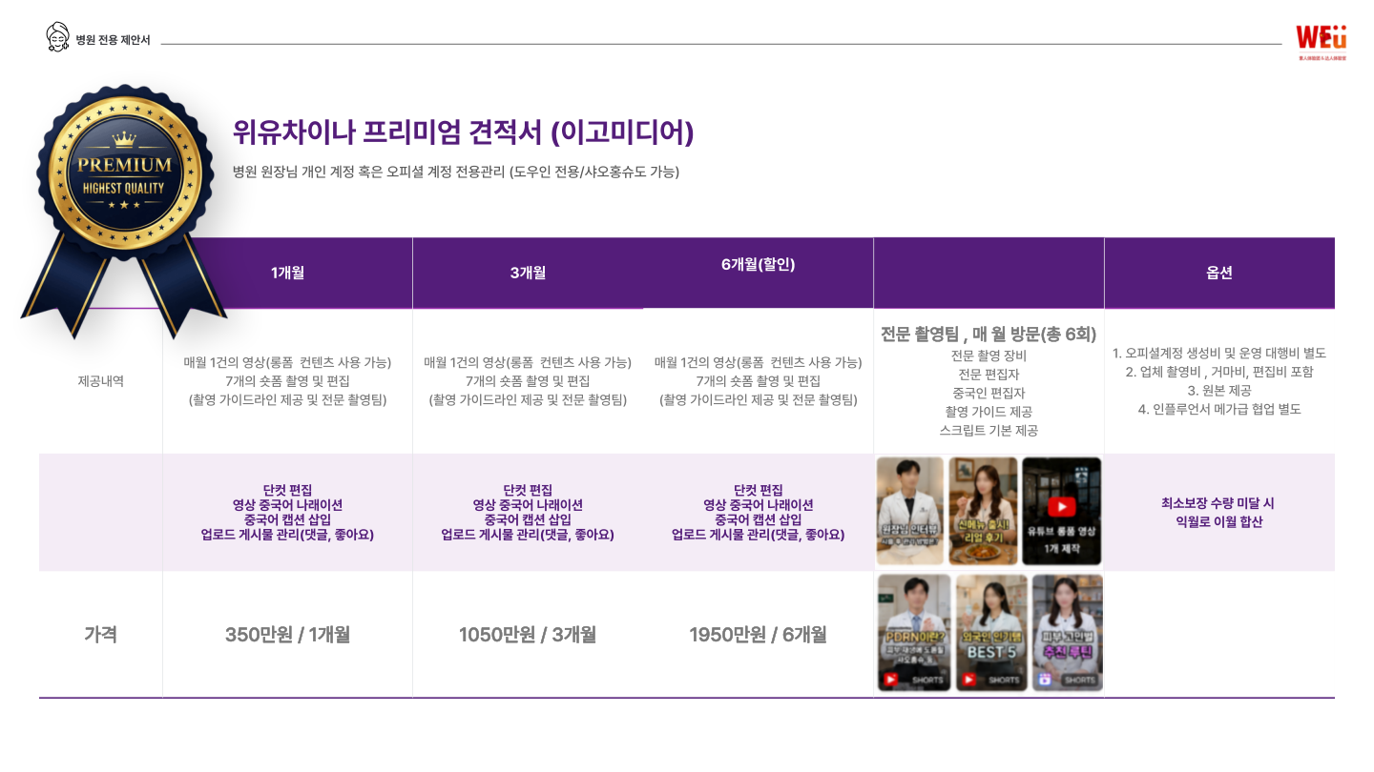
Task: Click the Shorts icon on the PDRN이란? thumbnail
Action: tap(891, 680)
